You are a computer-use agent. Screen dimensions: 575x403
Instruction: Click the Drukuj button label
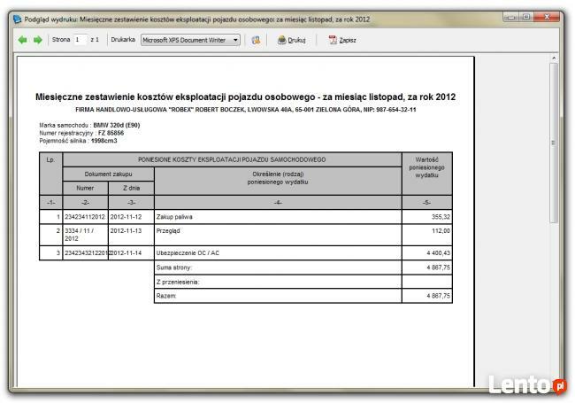pyautogui.click(x=297, y=40)
